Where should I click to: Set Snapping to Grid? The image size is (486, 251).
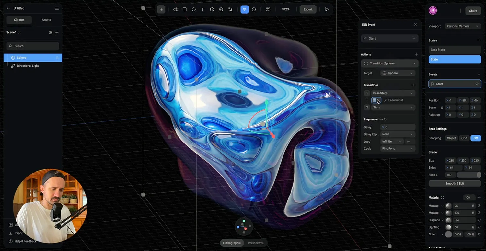[464, 138]
